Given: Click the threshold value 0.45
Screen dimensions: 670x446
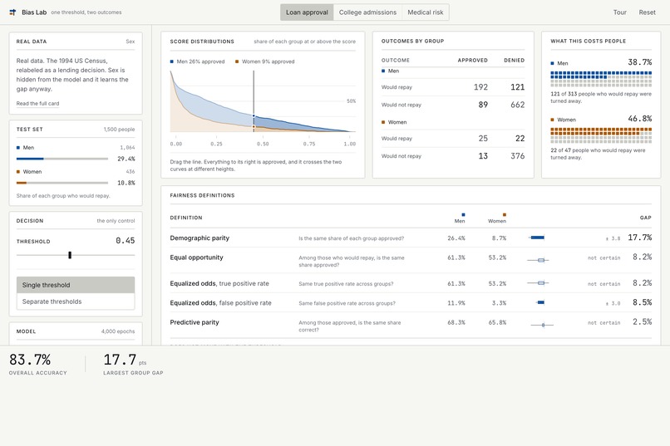Looking at the screenshot, I should 126,241.
